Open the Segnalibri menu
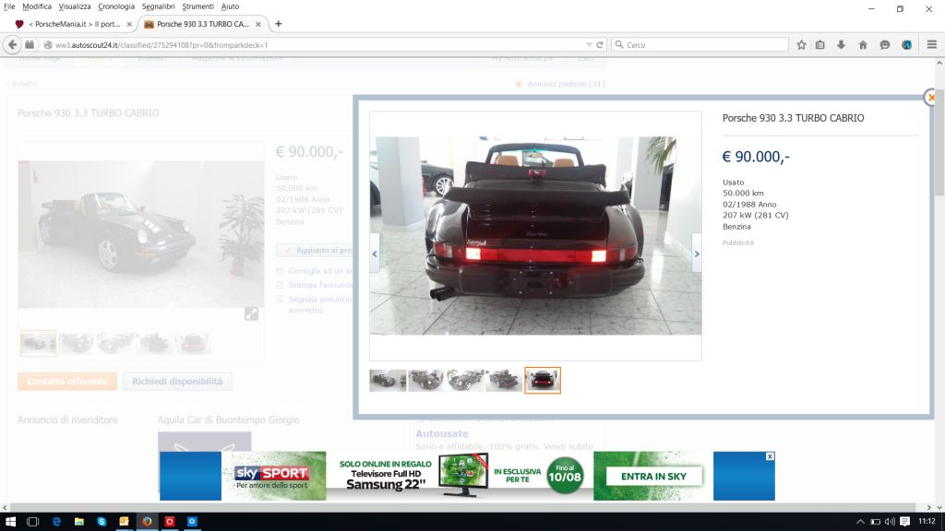The height and width of the screenshot is (531, 945). point(158,6)
